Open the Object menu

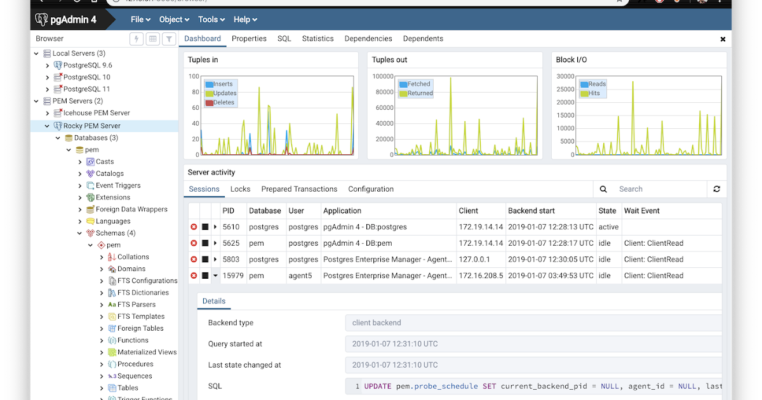coord(174,20)
